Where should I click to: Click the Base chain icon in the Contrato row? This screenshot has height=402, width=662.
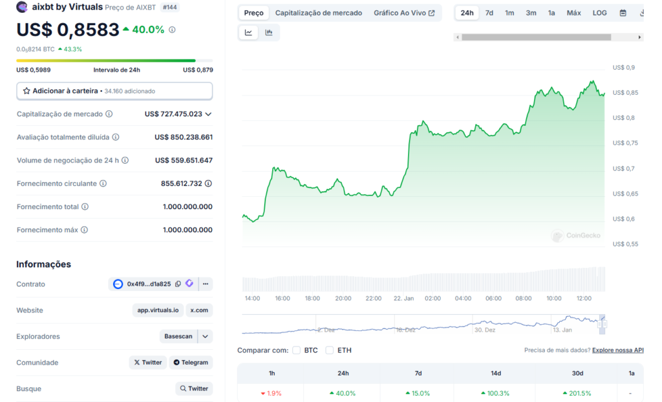coord(118,284)
